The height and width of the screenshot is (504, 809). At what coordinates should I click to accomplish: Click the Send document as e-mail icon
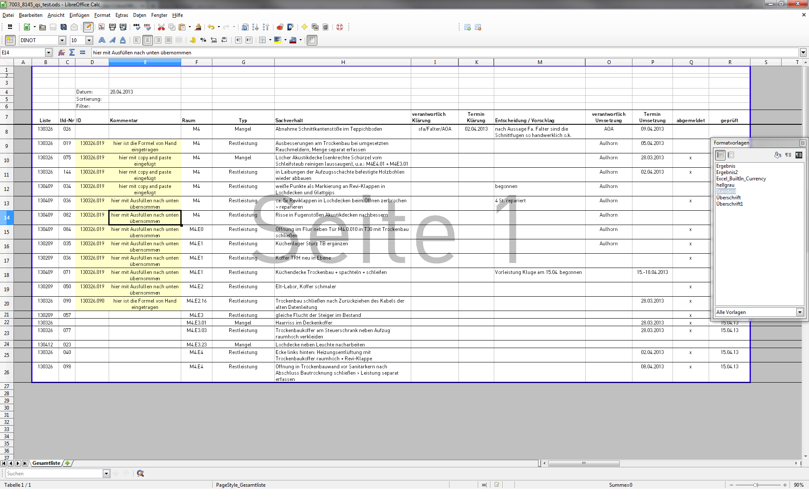coord(74,27)
